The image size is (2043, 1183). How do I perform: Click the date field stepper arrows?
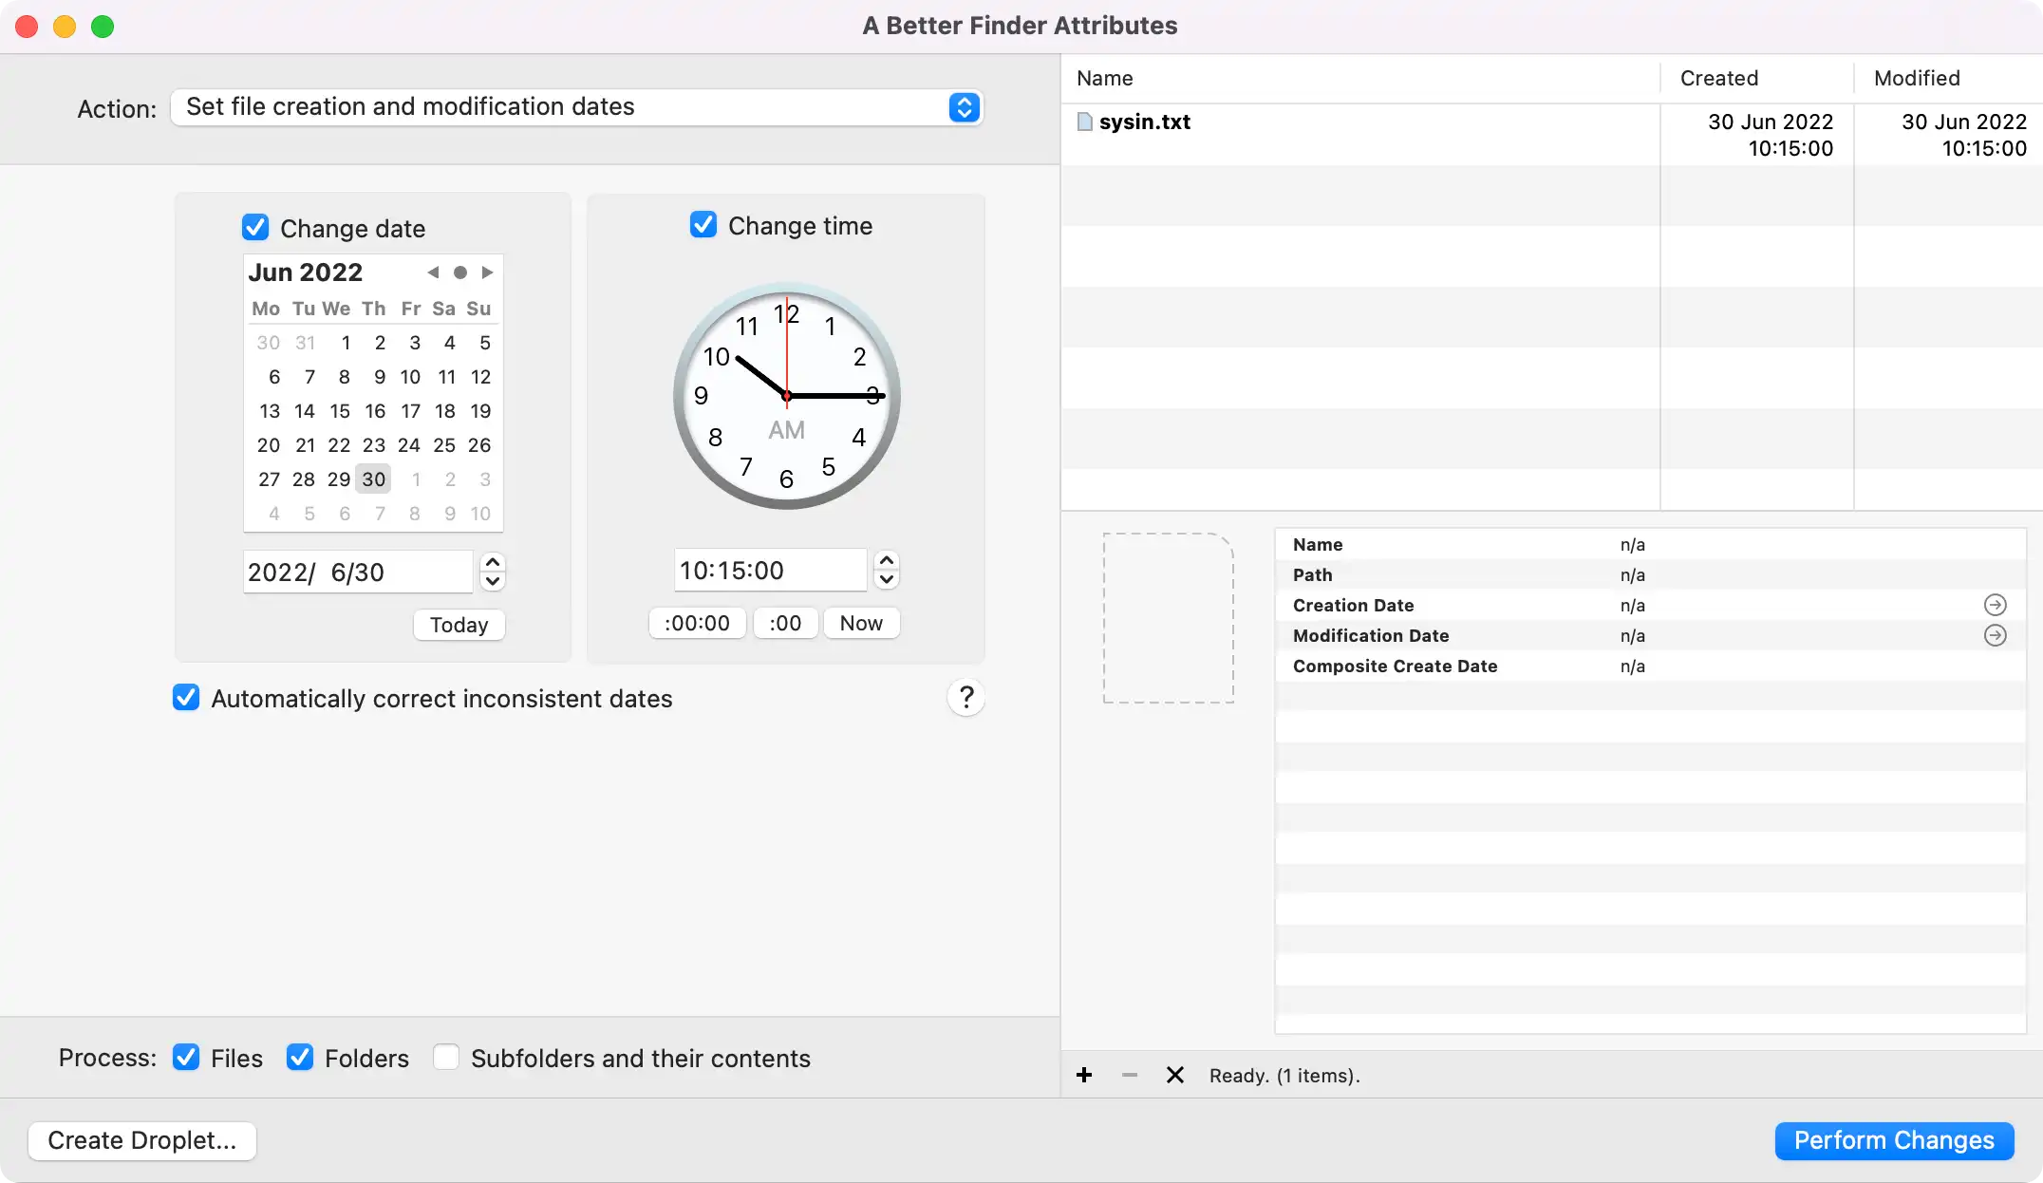493,572
